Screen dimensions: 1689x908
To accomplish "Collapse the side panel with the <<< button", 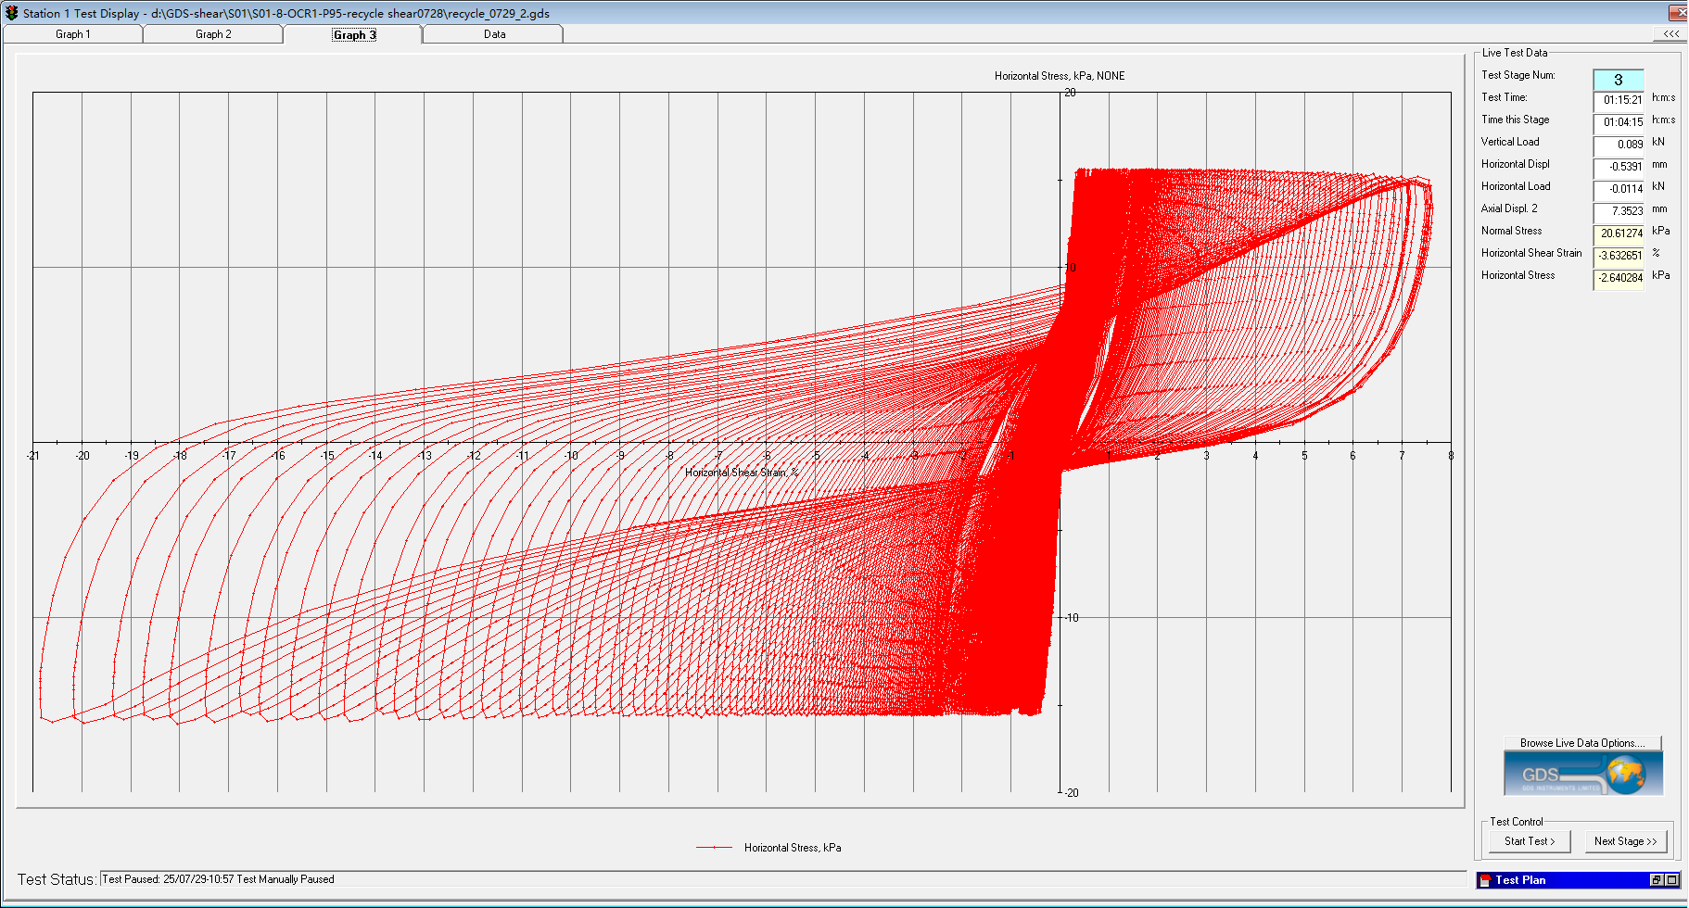I will 1670,34.
